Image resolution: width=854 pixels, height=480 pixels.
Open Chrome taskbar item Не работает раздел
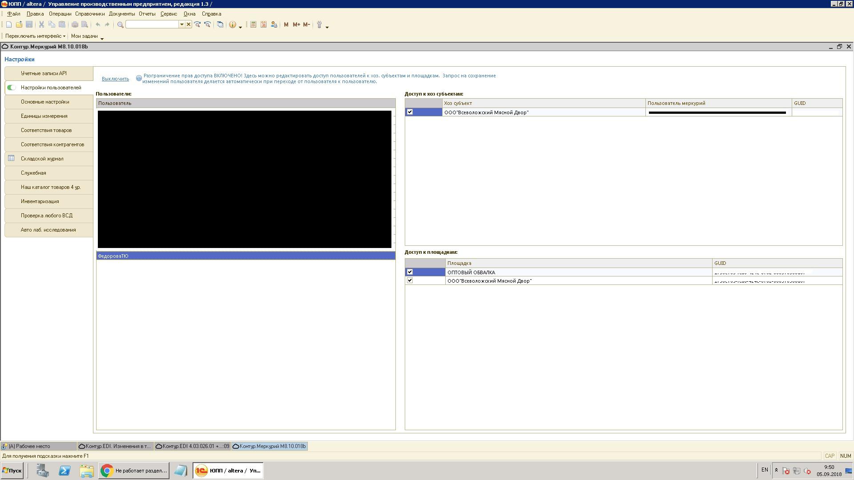pos(134,470)
